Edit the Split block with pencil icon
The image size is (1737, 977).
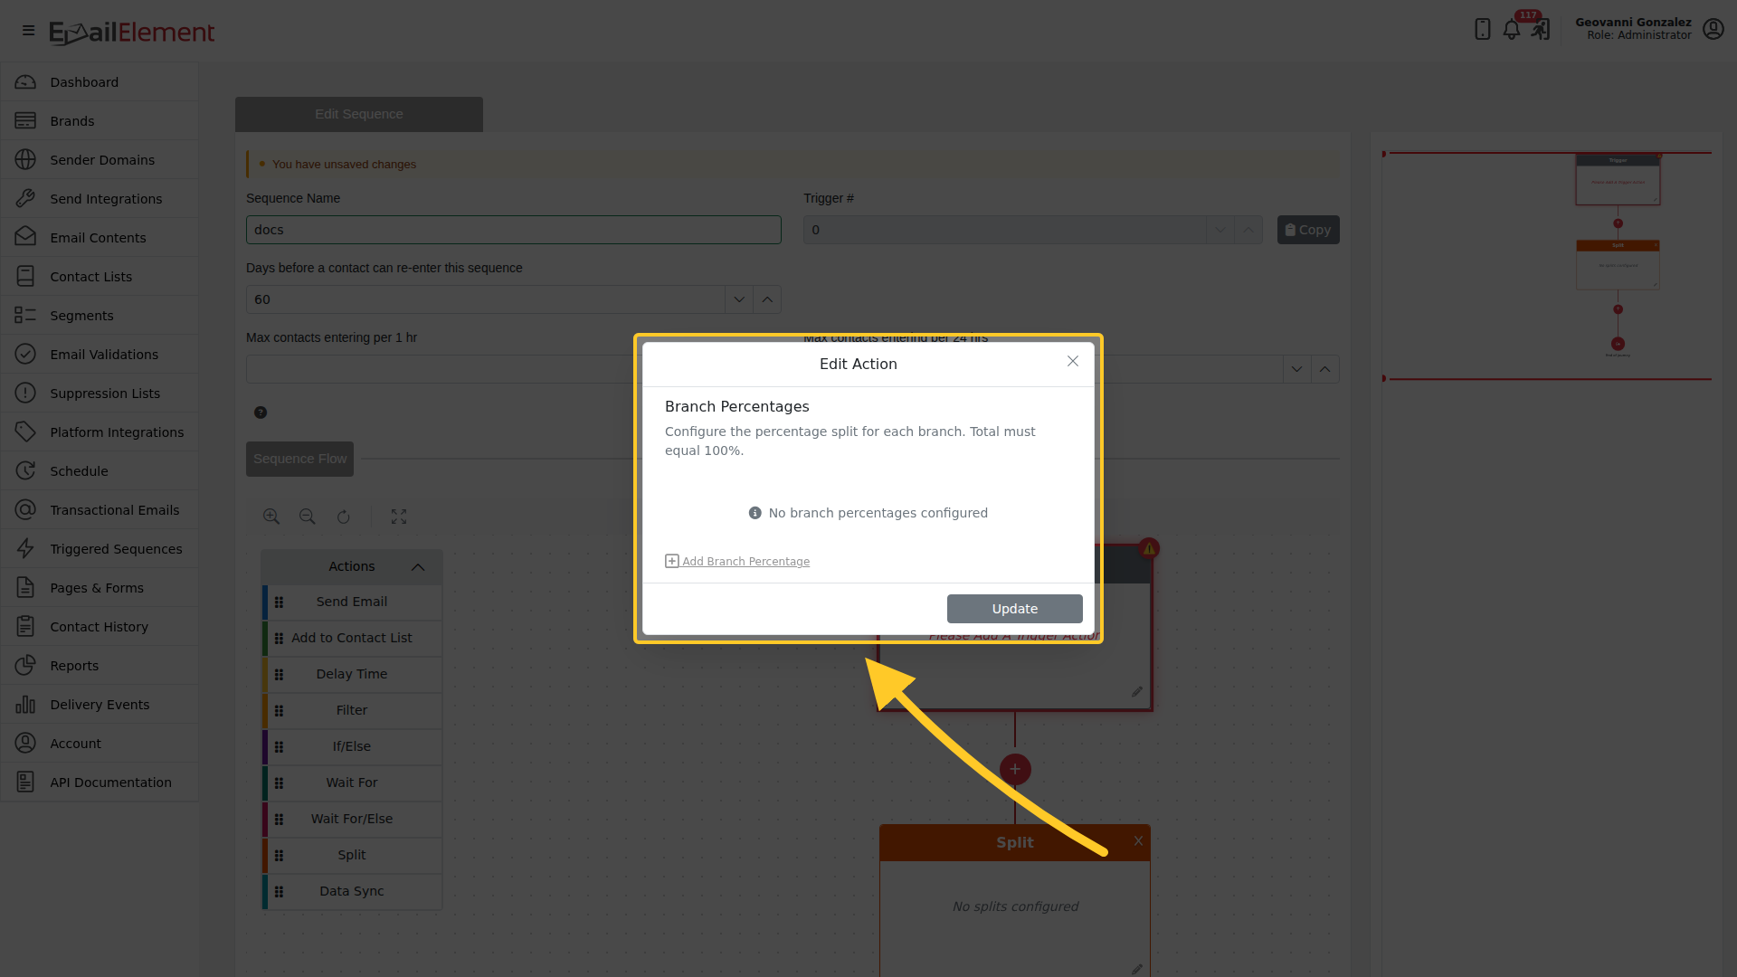pyautogui.click(x=1137, y=969)
